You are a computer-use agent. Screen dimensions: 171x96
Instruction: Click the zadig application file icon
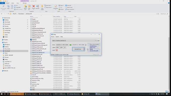pyautogui.click(x=31, y=90)
